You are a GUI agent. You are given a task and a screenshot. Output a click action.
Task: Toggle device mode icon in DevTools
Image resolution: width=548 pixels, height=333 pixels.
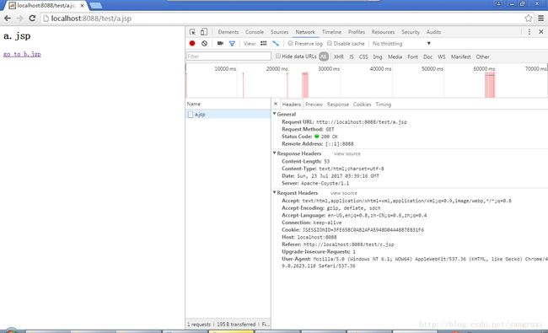click(x=204, y=32)
